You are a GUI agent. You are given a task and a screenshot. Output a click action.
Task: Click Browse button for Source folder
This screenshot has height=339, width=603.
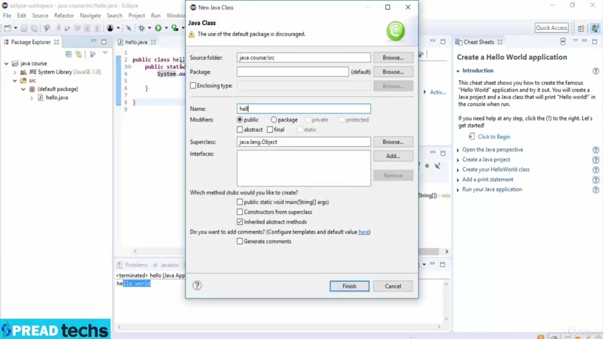coord(393,57)
